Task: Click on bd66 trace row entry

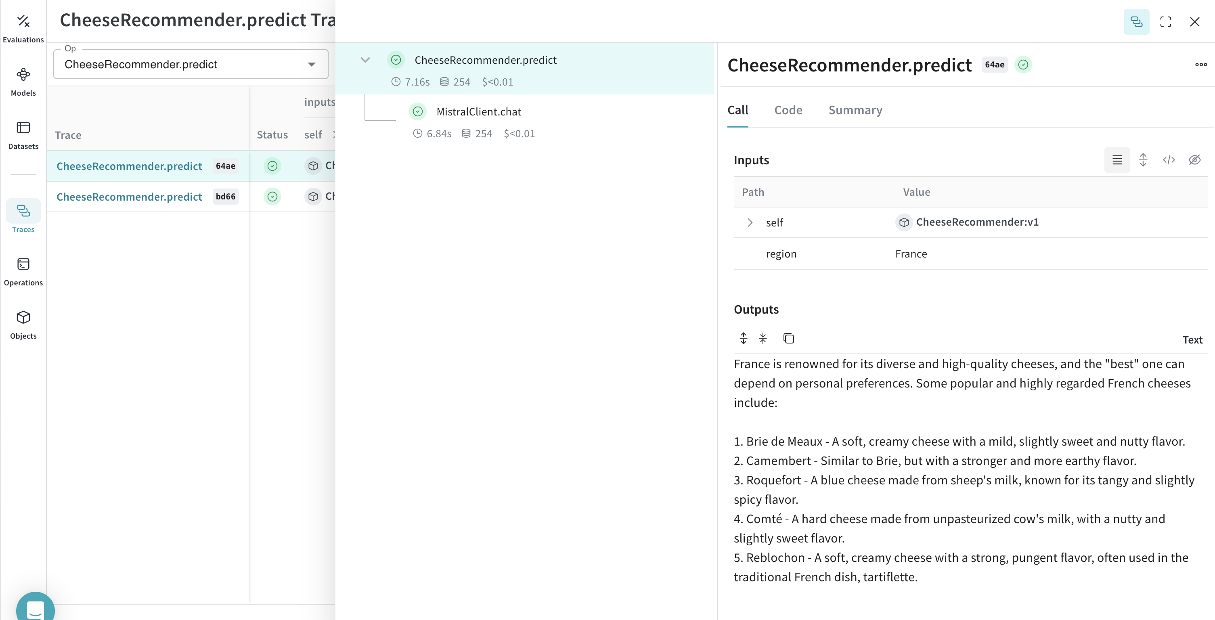Action: click(151, 196)
